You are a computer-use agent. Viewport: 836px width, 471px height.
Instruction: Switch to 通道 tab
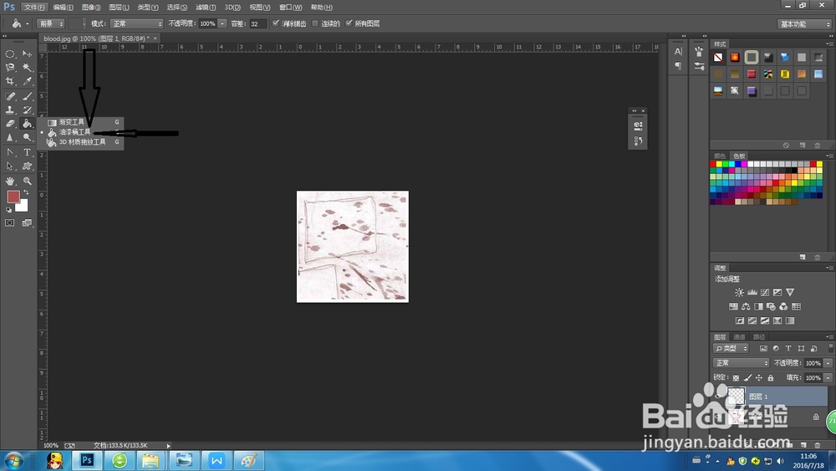pos(739,337)
